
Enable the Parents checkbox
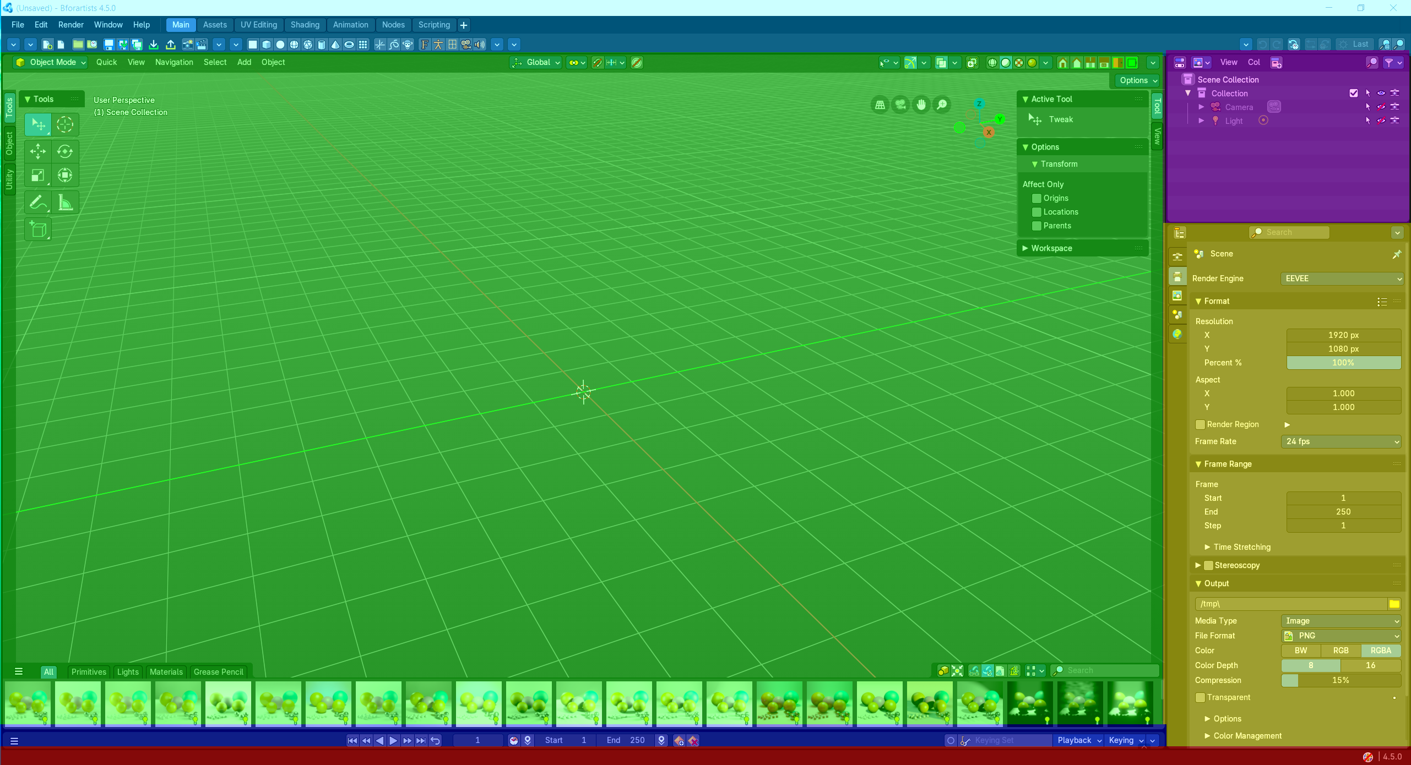click(x=1036, y=226)
